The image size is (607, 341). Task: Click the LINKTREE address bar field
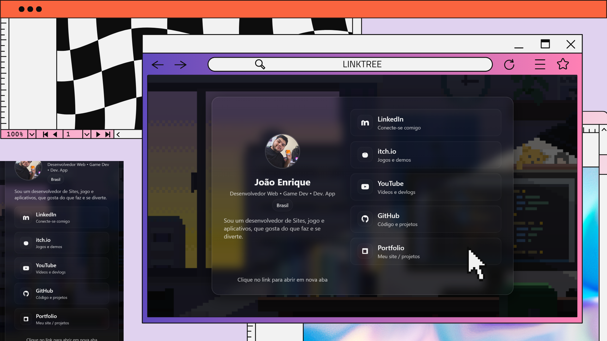(350, 64)
